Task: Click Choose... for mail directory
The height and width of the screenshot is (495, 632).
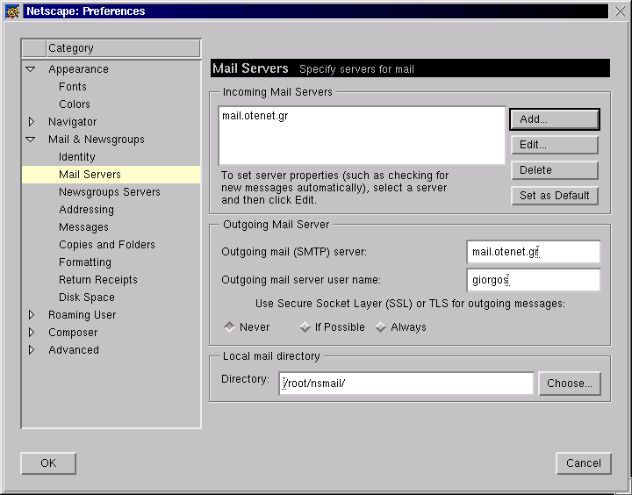Action: 570,384
